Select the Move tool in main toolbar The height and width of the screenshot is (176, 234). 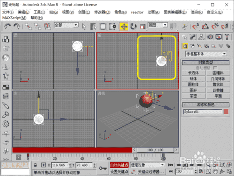click(124, 27)
